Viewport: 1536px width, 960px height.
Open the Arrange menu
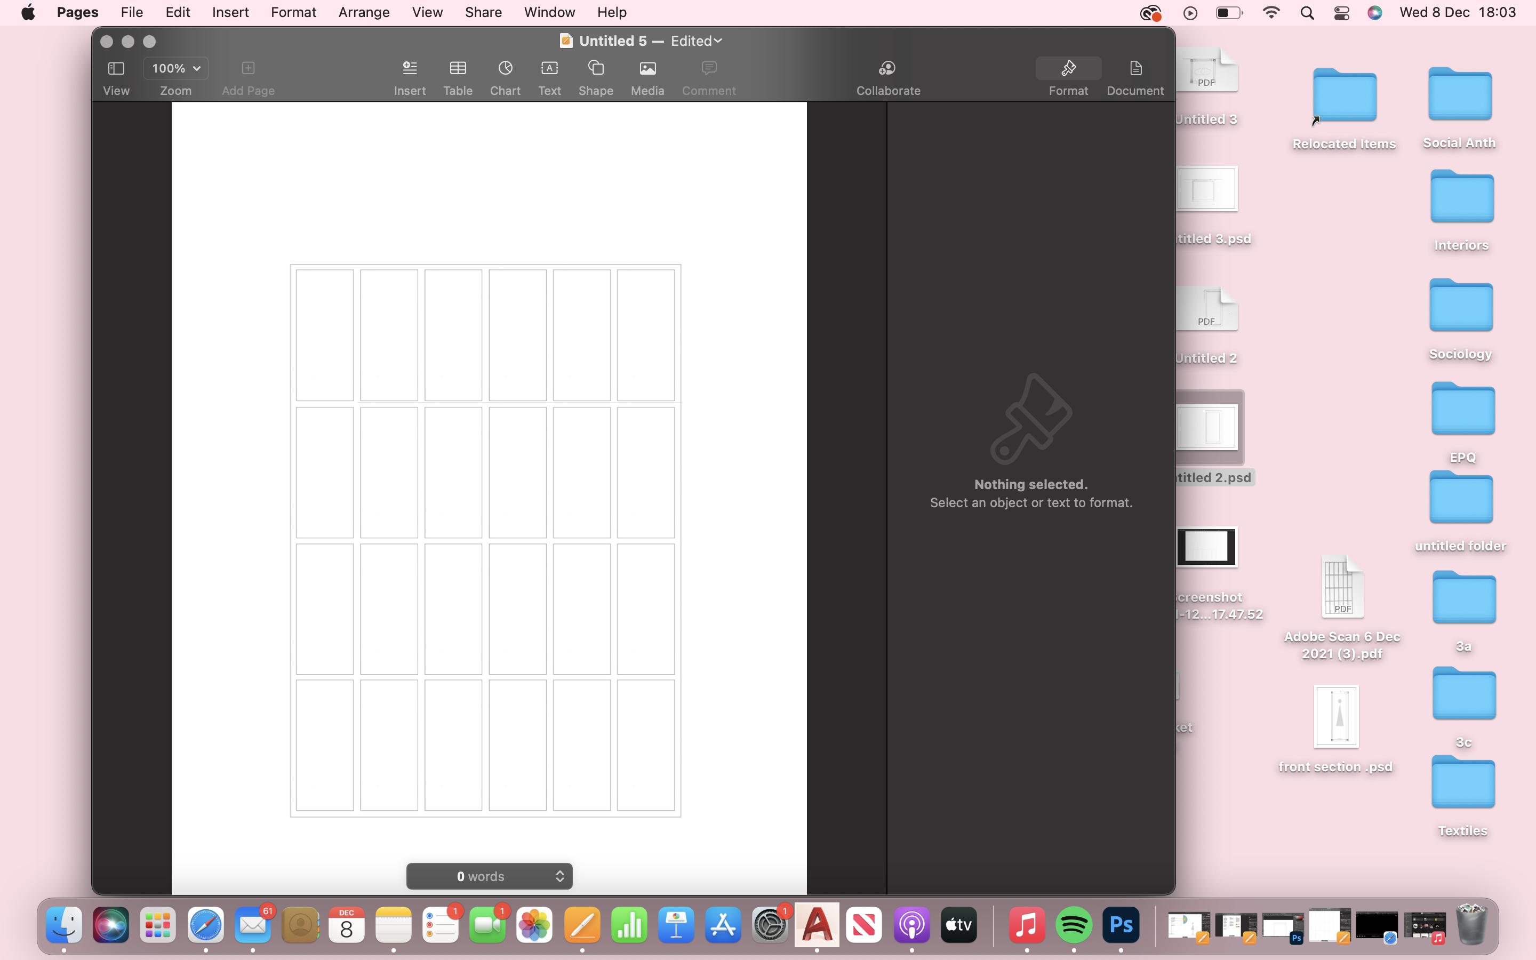[x=364, y=12]
